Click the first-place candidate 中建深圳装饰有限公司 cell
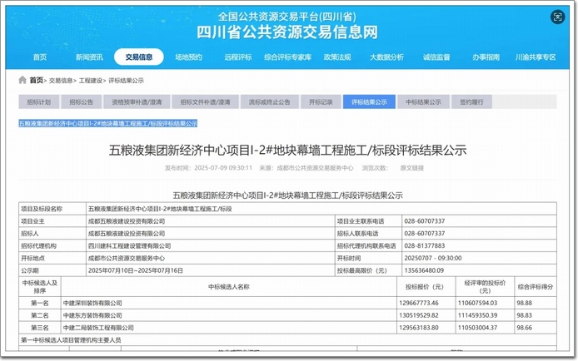The width and height of the screenshot is (578, 361). 93,304
